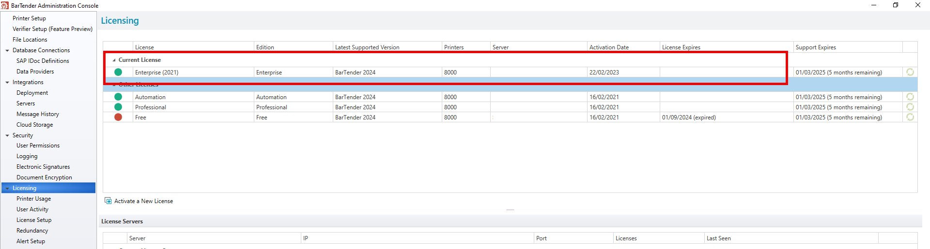Select the Professional license row name
This screenshot has width=930, height=249.
click(151, 107)
